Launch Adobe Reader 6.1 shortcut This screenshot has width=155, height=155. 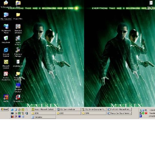click(x=6, y=76)
